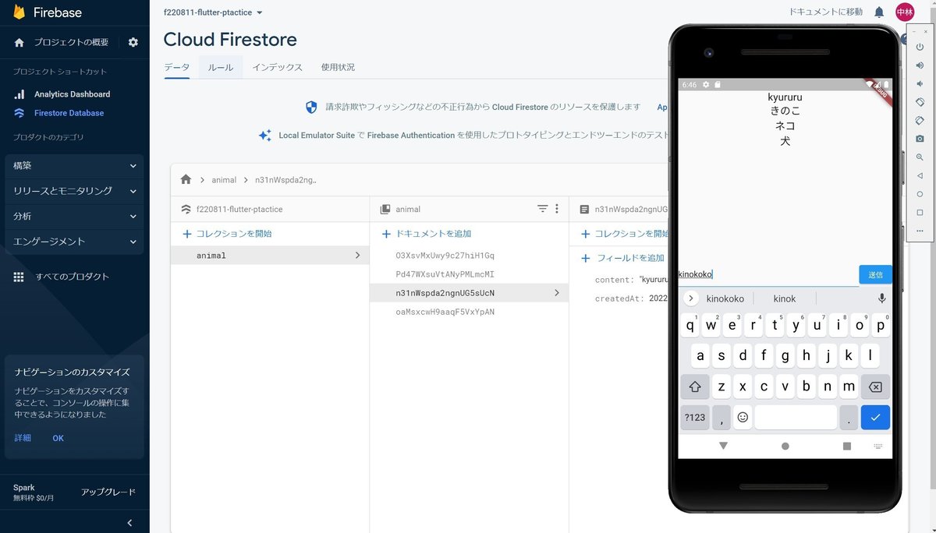The height and width of the screenshot is (533, 936).
Task: Open the animal collection three-dot menu
Action: point(557,209)
